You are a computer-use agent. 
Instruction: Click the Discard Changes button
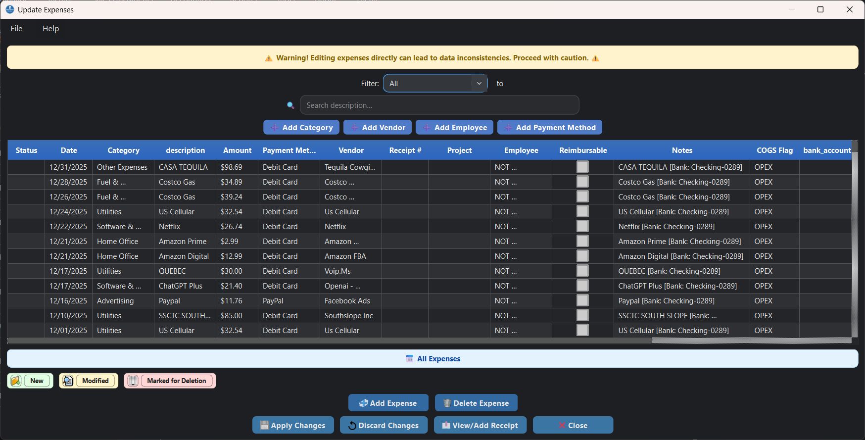pos(384,425)
